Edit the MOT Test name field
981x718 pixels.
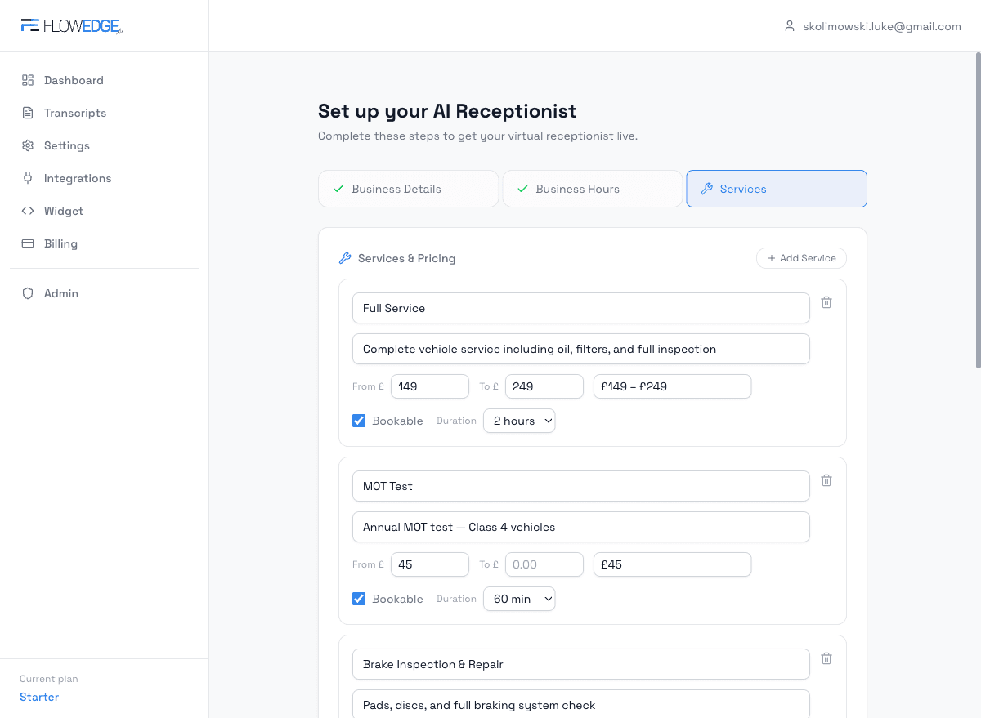580,485
